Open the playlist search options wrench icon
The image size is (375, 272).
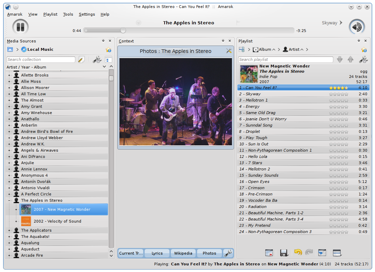[x=363, y=59]
